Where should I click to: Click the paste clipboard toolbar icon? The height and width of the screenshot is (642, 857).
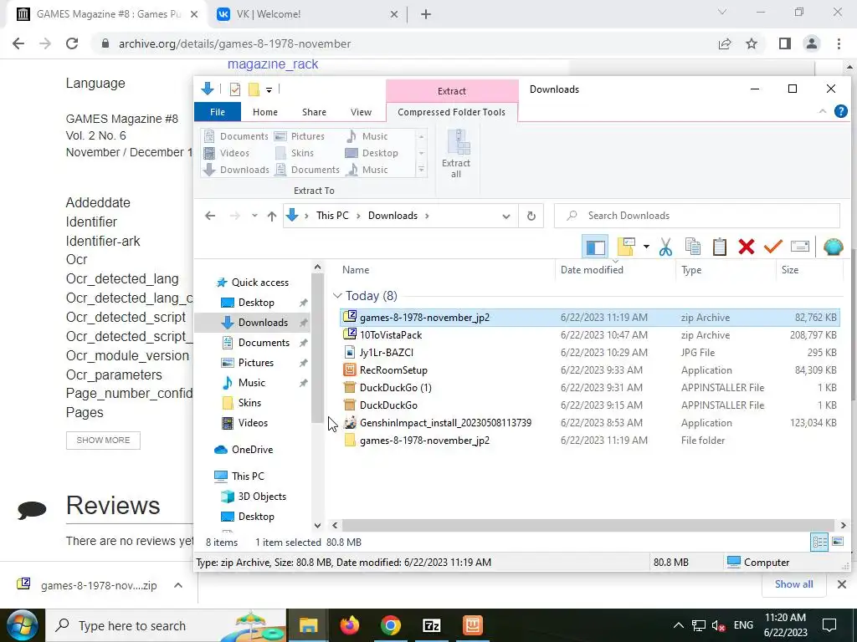(x=719, y=247)
